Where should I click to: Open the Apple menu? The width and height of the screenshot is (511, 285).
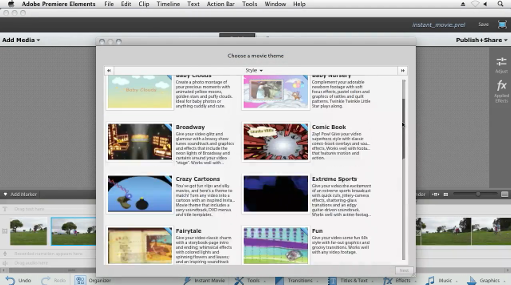[11, 4]
